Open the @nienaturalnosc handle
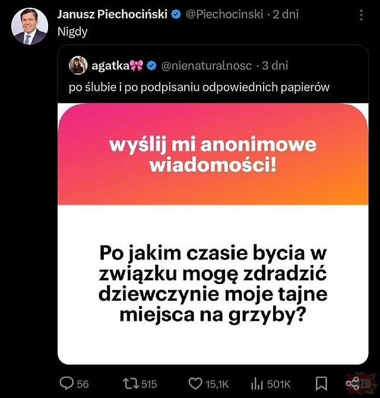 [206, 65]
